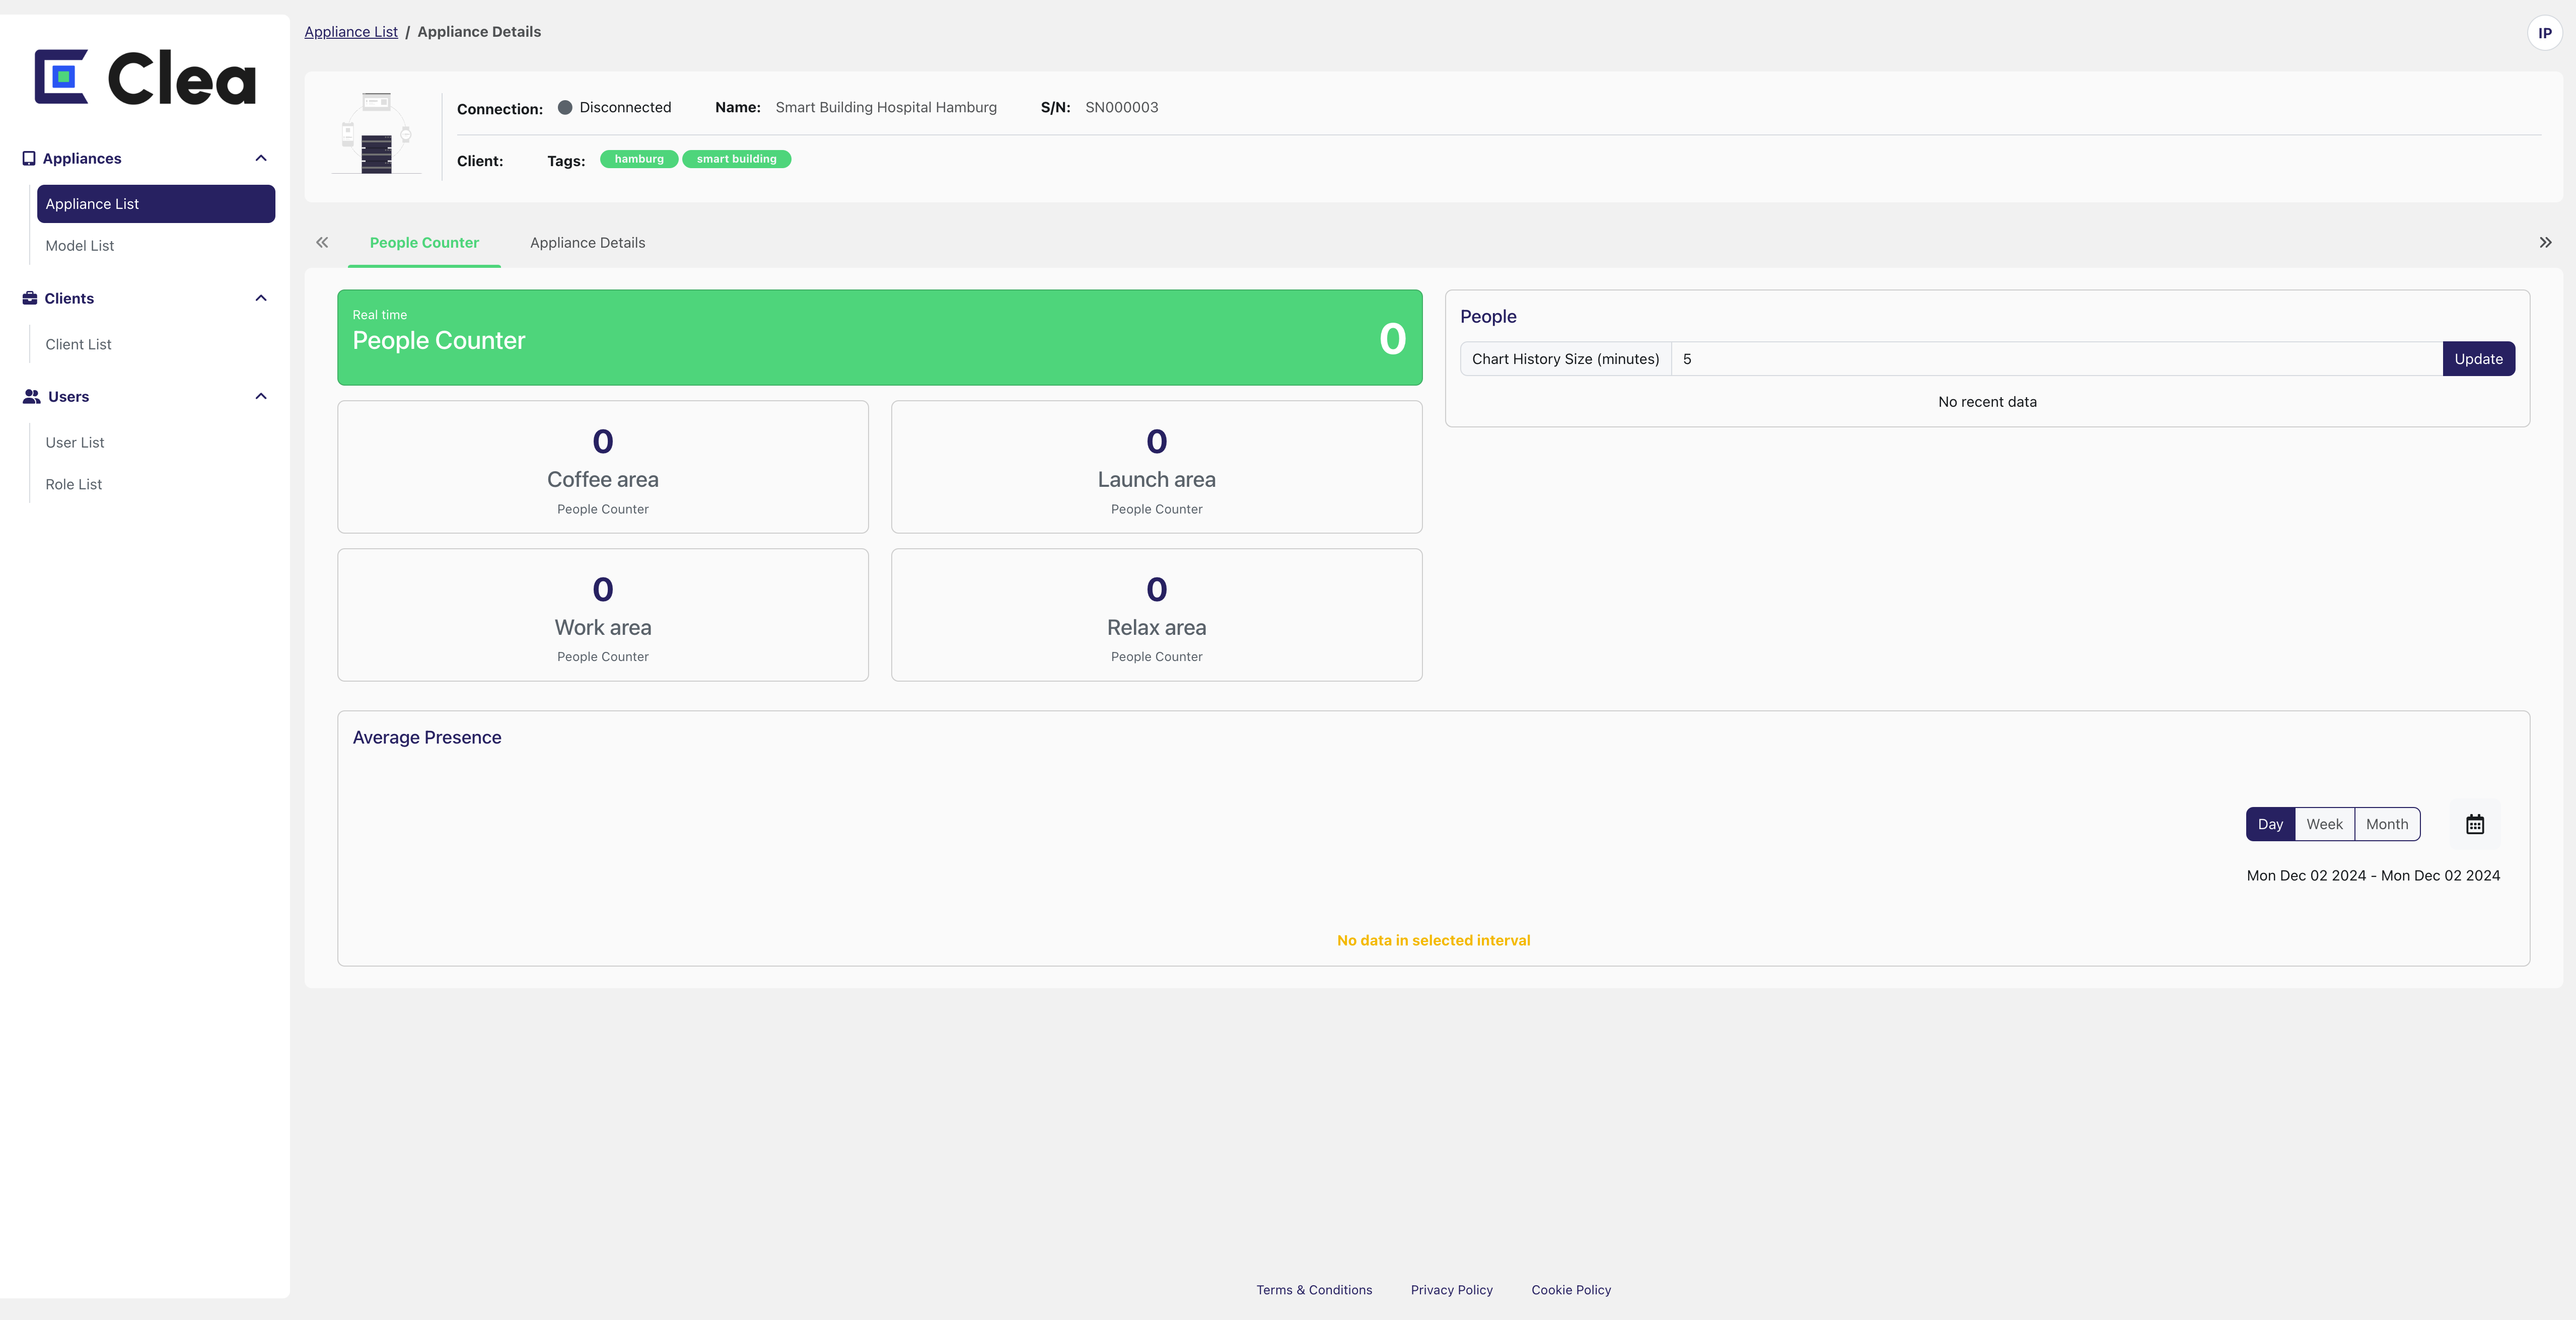Screen dimensions: 2576x1320
Task: Click the Appliances section icon
Action: click(x=29, y=158)
